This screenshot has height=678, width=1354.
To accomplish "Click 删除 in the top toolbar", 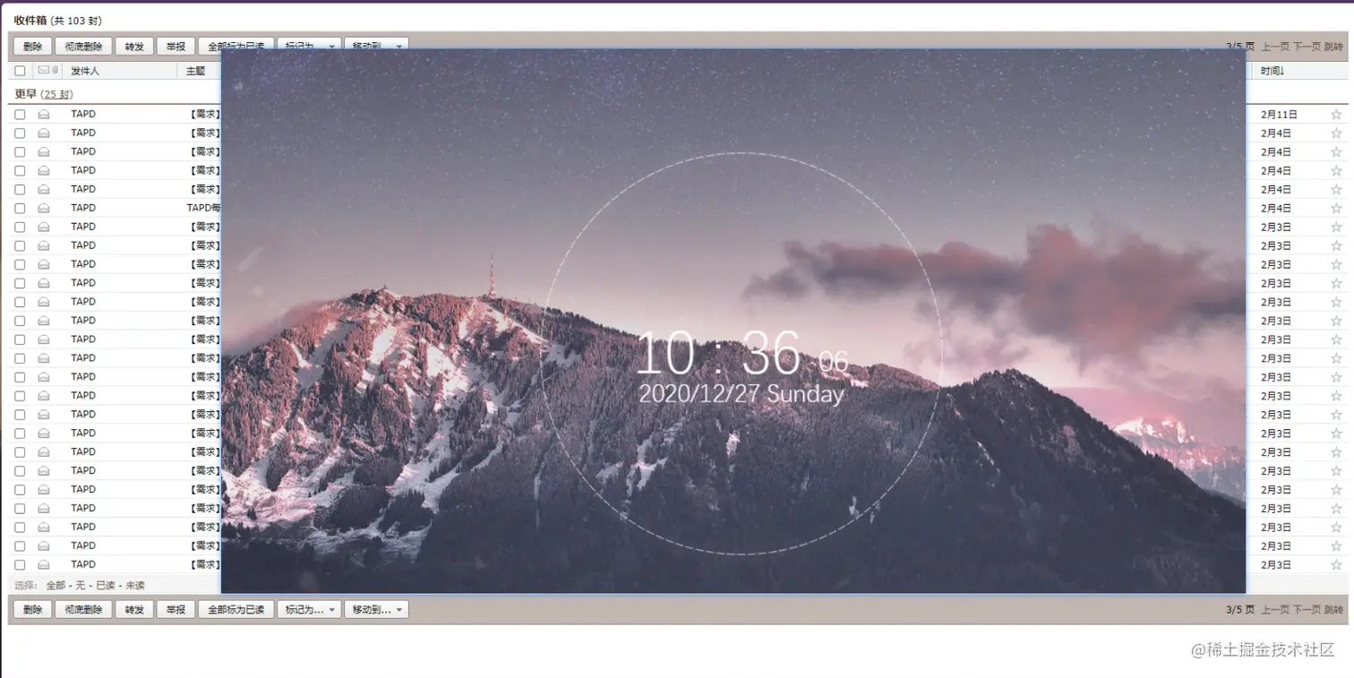I will [x=32, y=46].
